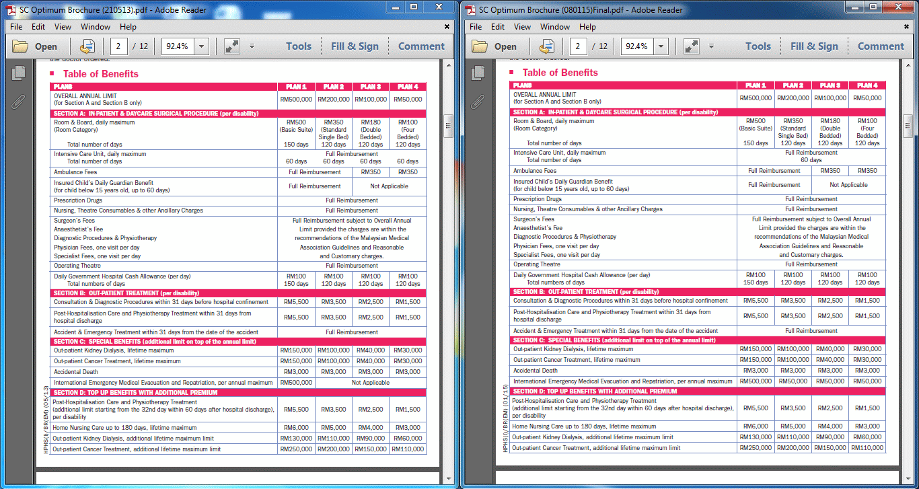
Task: Toggle read mode icon in the 210513 window
Action: pos(232,46)
